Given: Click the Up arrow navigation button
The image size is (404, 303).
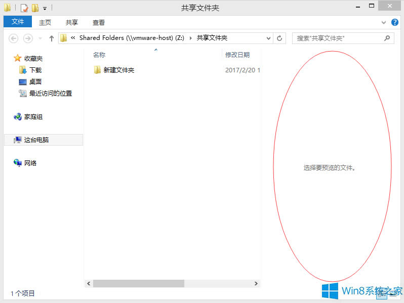Looking at the screenshot, I should (51, 38).
